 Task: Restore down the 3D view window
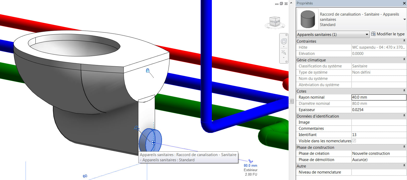(281, 4)
